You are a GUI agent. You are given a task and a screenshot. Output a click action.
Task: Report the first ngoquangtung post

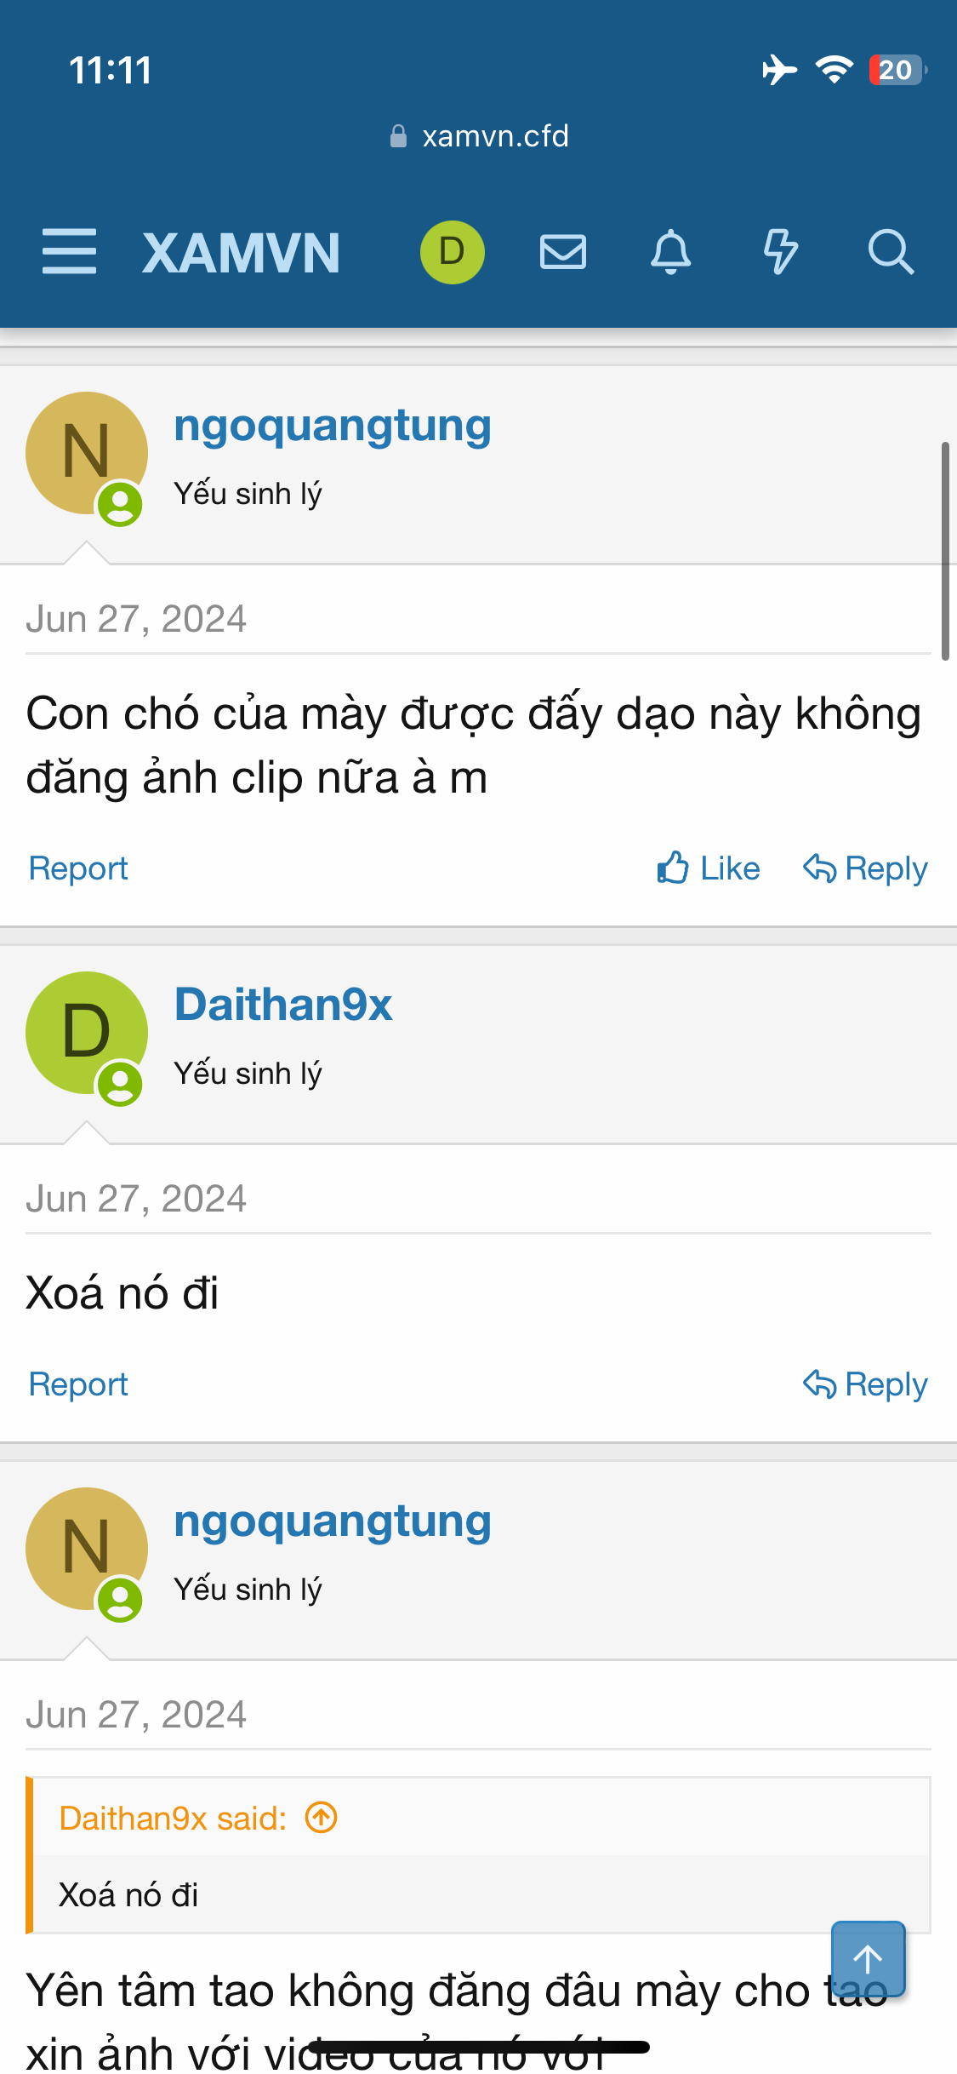pos(78,868)
